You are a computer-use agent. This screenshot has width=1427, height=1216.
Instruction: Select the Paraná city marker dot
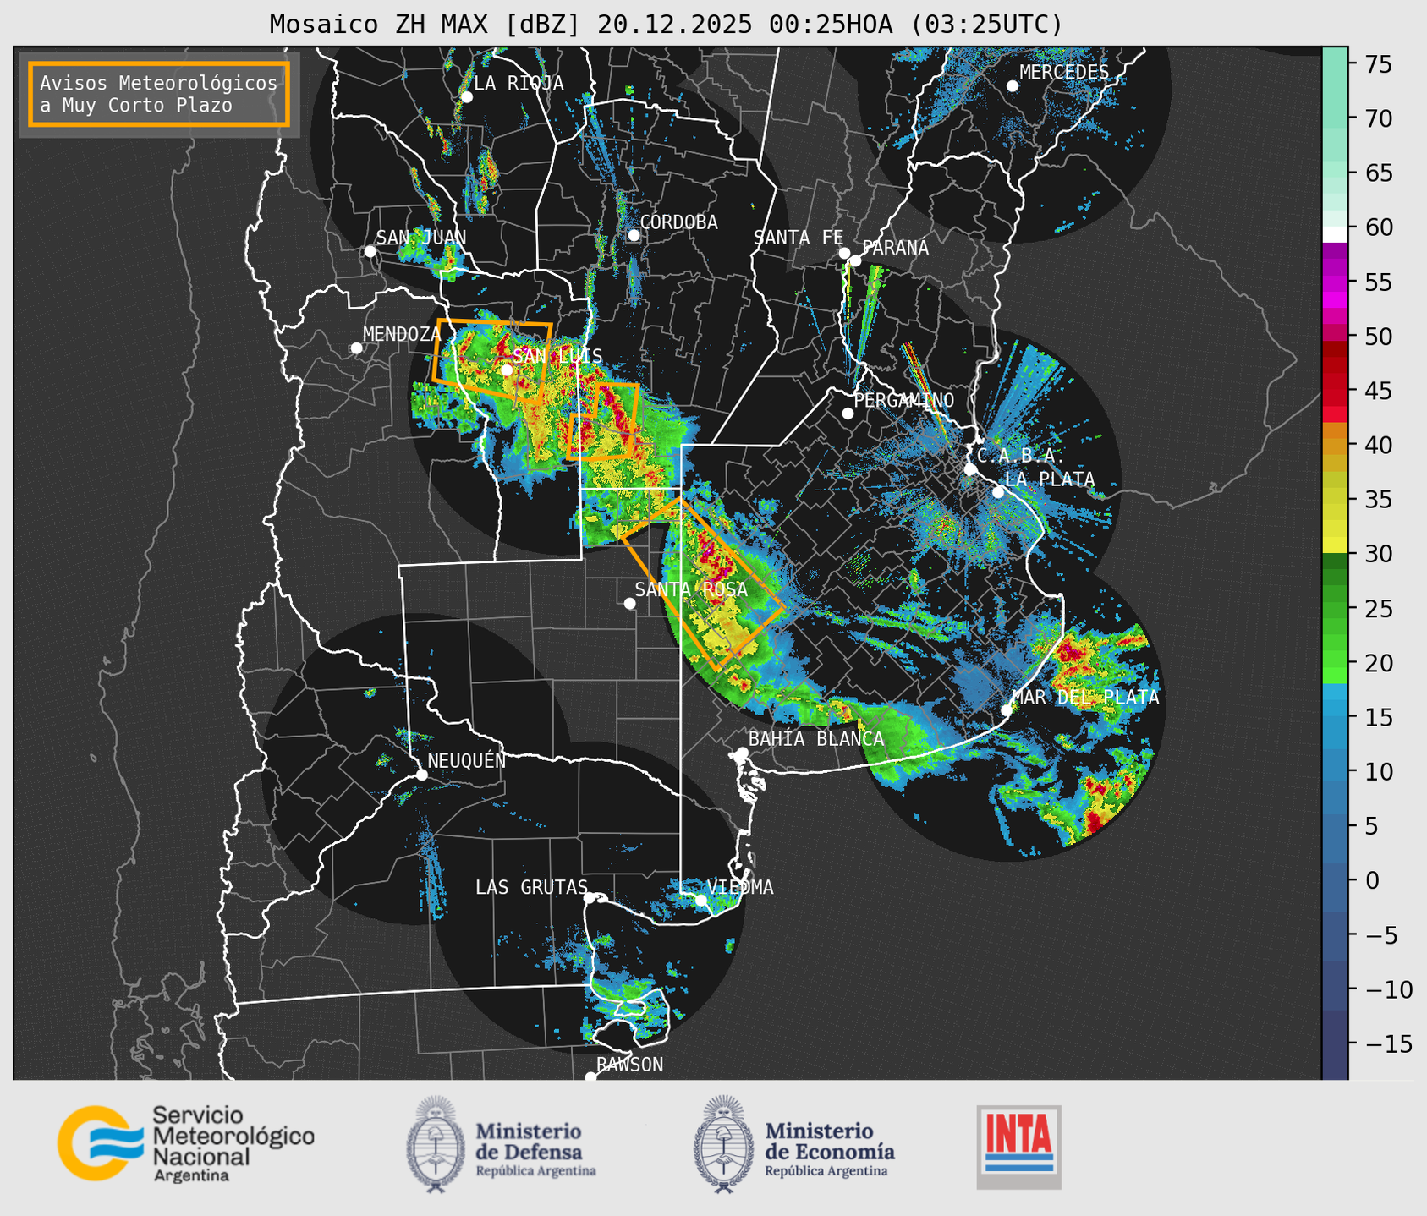855,260
